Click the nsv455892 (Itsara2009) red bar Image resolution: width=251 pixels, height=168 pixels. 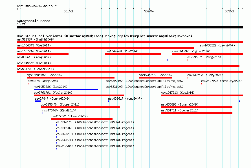pos(82,119)
